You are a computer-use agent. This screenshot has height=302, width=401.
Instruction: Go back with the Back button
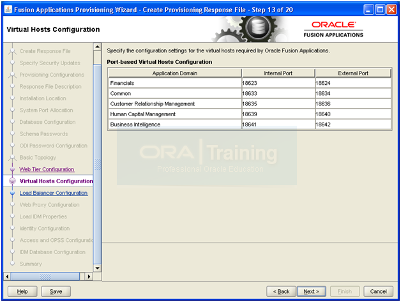[281, 291]
